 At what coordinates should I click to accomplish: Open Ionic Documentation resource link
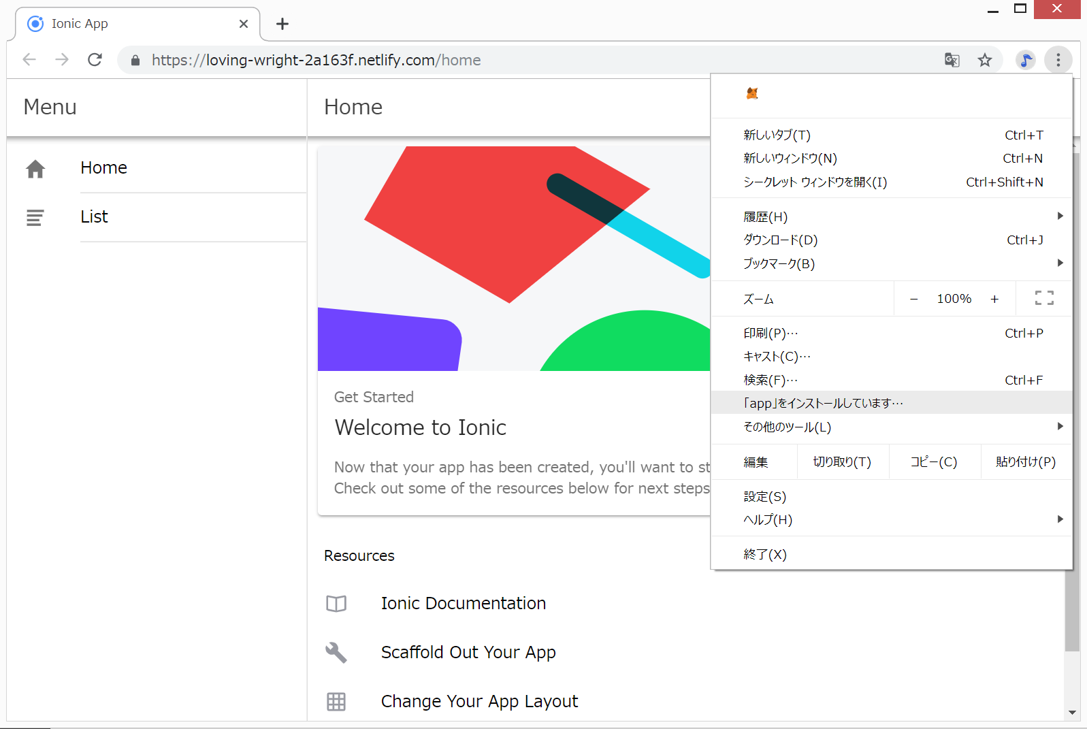tap(464, 604)
